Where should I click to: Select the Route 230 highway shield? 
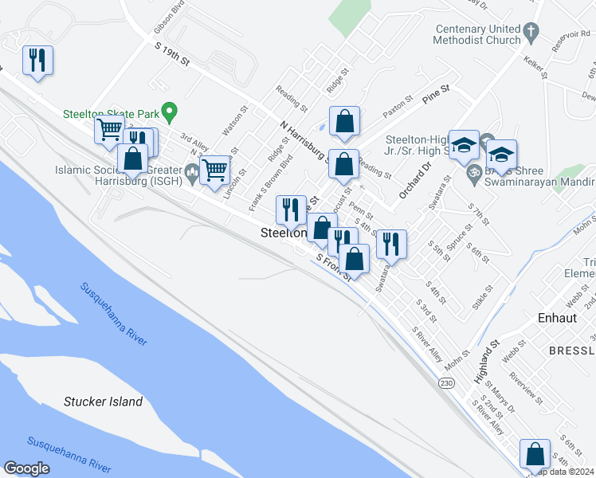pyautogui.click(x=446, y=382)
